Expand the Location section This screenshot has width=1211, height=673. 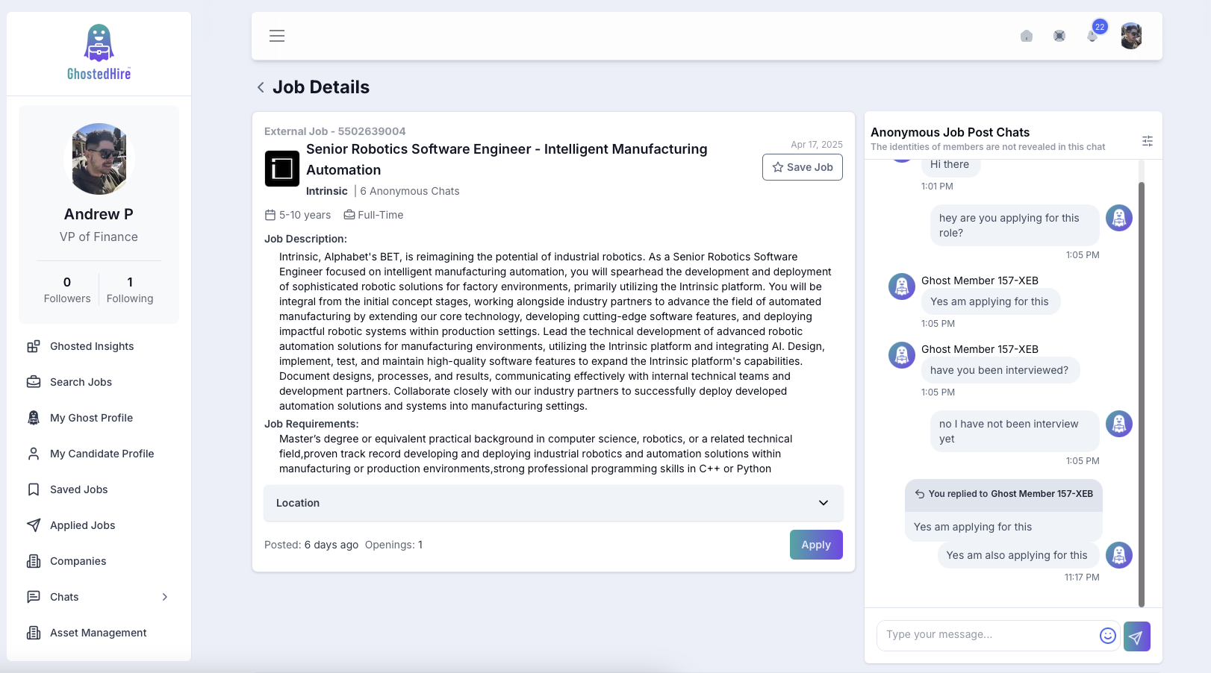pos(553,503)
